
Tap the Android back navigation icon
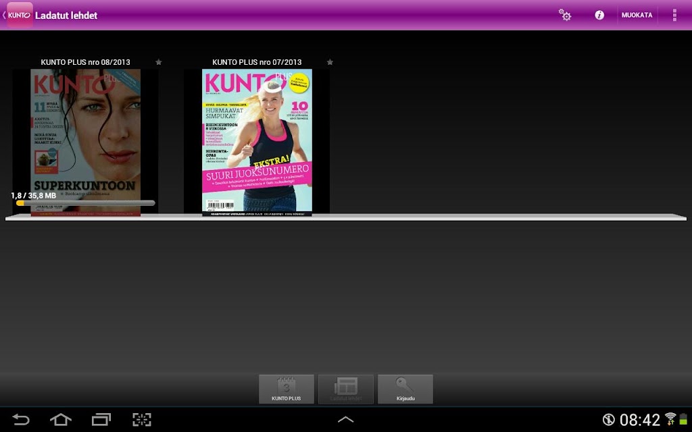point(20,419)
